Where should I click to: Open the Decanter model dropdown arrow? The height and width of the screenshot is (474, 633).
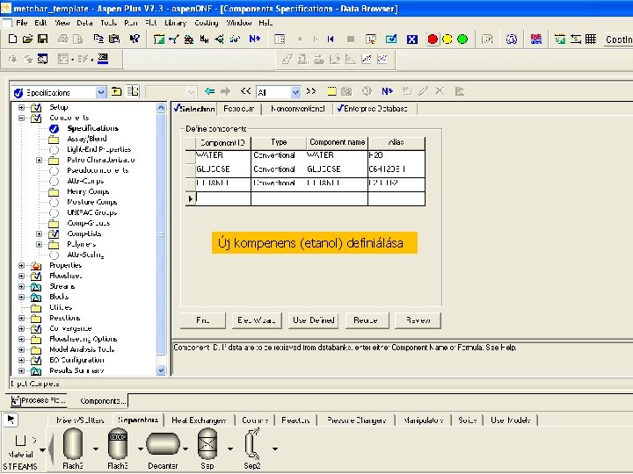pos(186,448)
